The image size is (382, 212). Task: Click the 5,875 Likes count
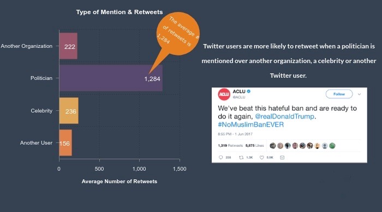255,146
